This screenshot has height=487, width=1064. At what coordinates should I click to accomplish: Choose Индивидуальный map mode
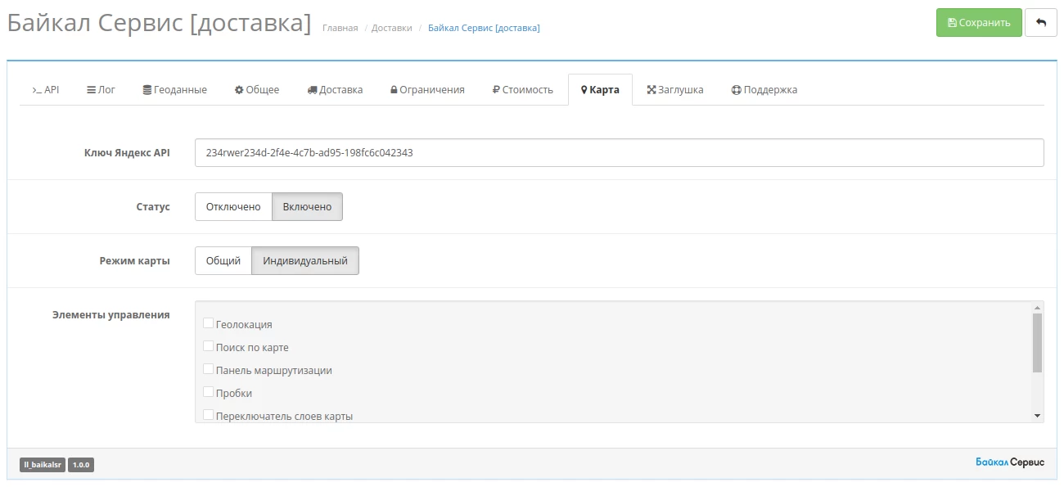click(305, 261)
